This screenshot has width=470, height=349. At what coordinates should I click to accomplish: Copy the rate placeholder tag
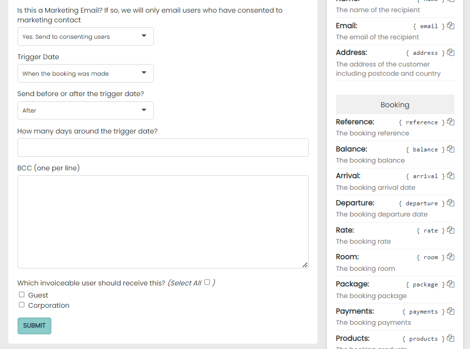(x=451, y=230)
